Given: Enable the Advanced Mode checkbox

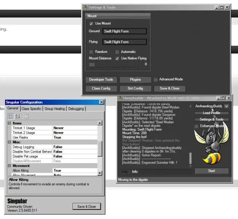Looking at the screenshot, I should tap(156, 80).
